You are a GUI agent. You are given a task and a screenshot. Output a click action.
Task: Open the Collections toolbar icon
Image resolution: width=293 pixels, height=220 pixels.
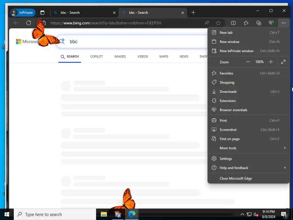click(x=259, y=23)
